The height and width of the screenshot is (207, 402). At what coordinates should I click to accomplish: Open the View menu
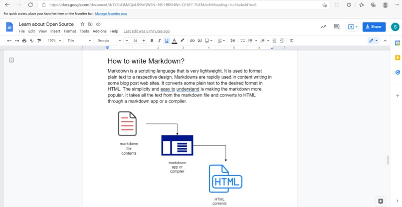[42, 31]
